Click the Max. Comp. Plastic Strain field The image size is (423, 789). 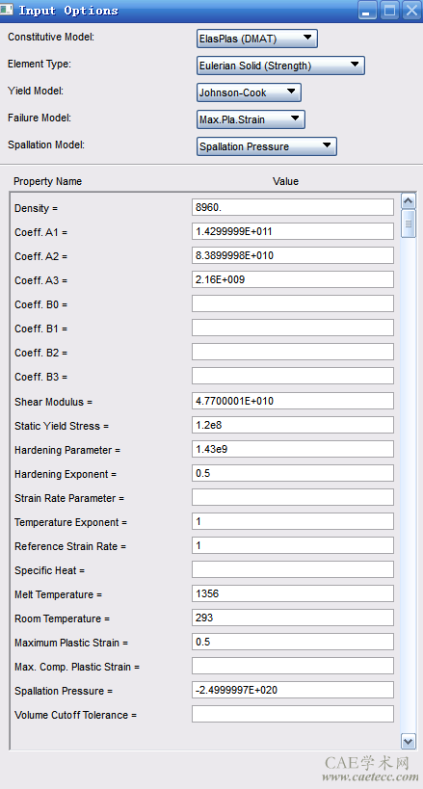click(x=293, y=667)
